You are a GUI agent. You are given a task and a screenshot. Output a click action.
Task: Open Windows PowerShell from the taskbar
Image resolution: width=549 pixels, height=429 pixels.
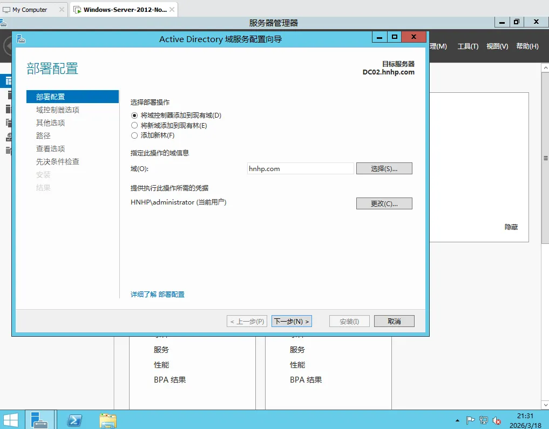point(74,420)
